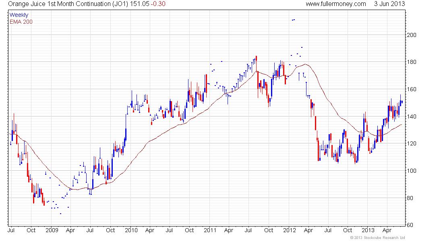Click the first 'Jul' label at axis start
The height and width of the screenshot is (241, 443).
pyautogui.click(x=11, y=230)
